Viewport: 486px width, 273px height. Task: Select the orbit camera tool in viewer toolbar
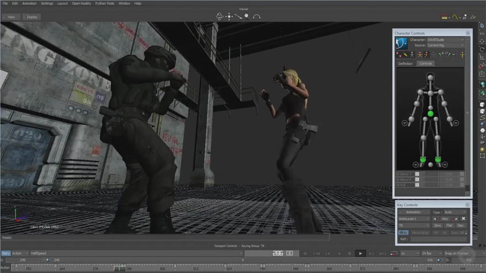[219, 17]
